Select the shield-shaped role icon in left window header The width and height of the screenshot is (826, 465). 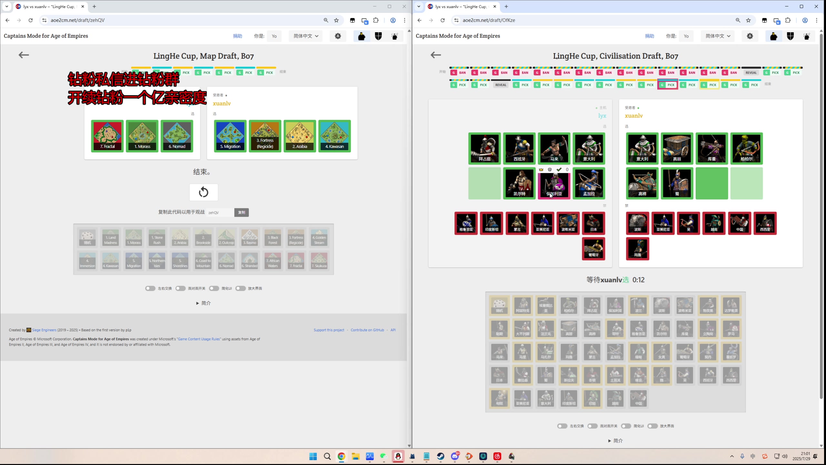coord(378,36)
